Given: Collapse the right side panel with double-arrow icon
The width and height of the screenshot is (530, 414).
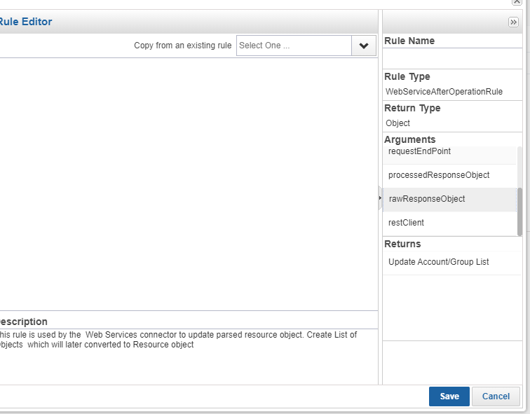Looking at the screenshot, I should click(513, 22).
